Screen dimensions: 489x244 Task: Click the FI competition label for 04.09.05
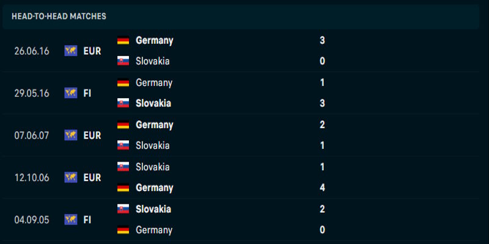click(x=87, y=220)
